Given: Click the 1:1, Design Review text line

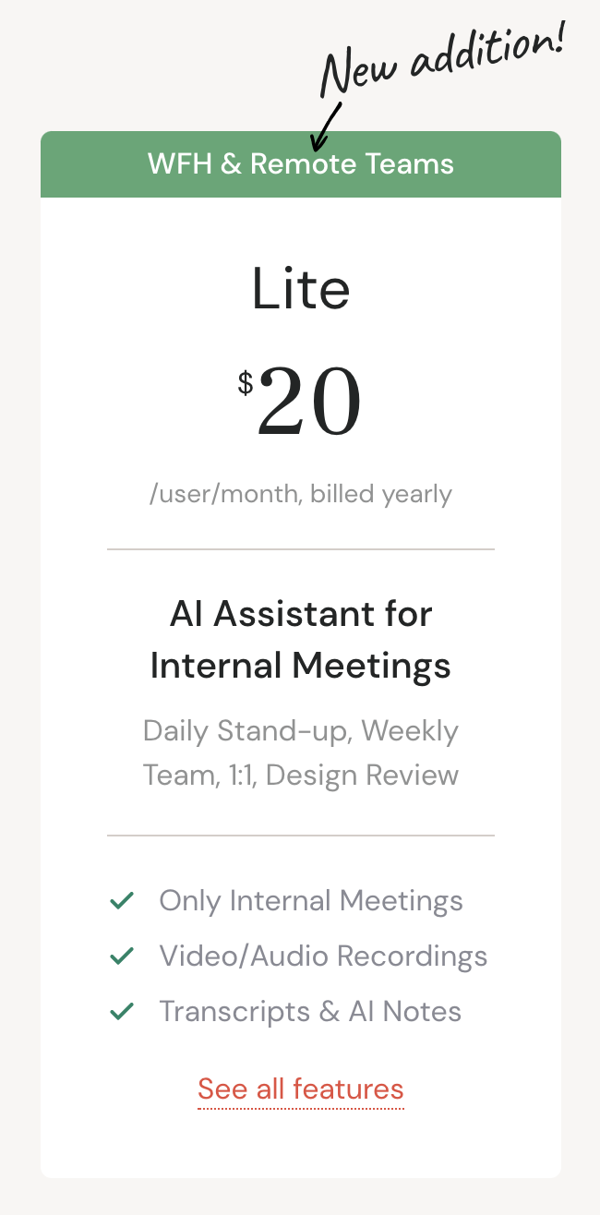Looking at the screenshot, I should (x=343, y=775).
